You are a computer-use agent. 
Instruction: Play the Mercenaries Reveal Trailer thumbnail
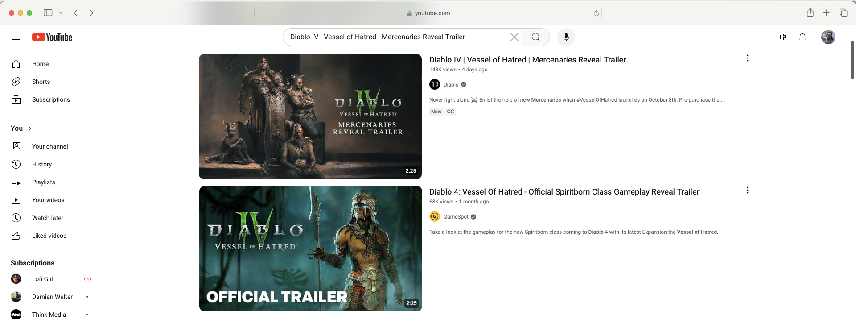pos(310,116)
